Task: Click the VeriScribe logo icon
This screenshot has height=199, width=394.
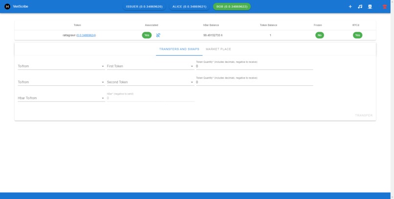Action: point(7,6)
